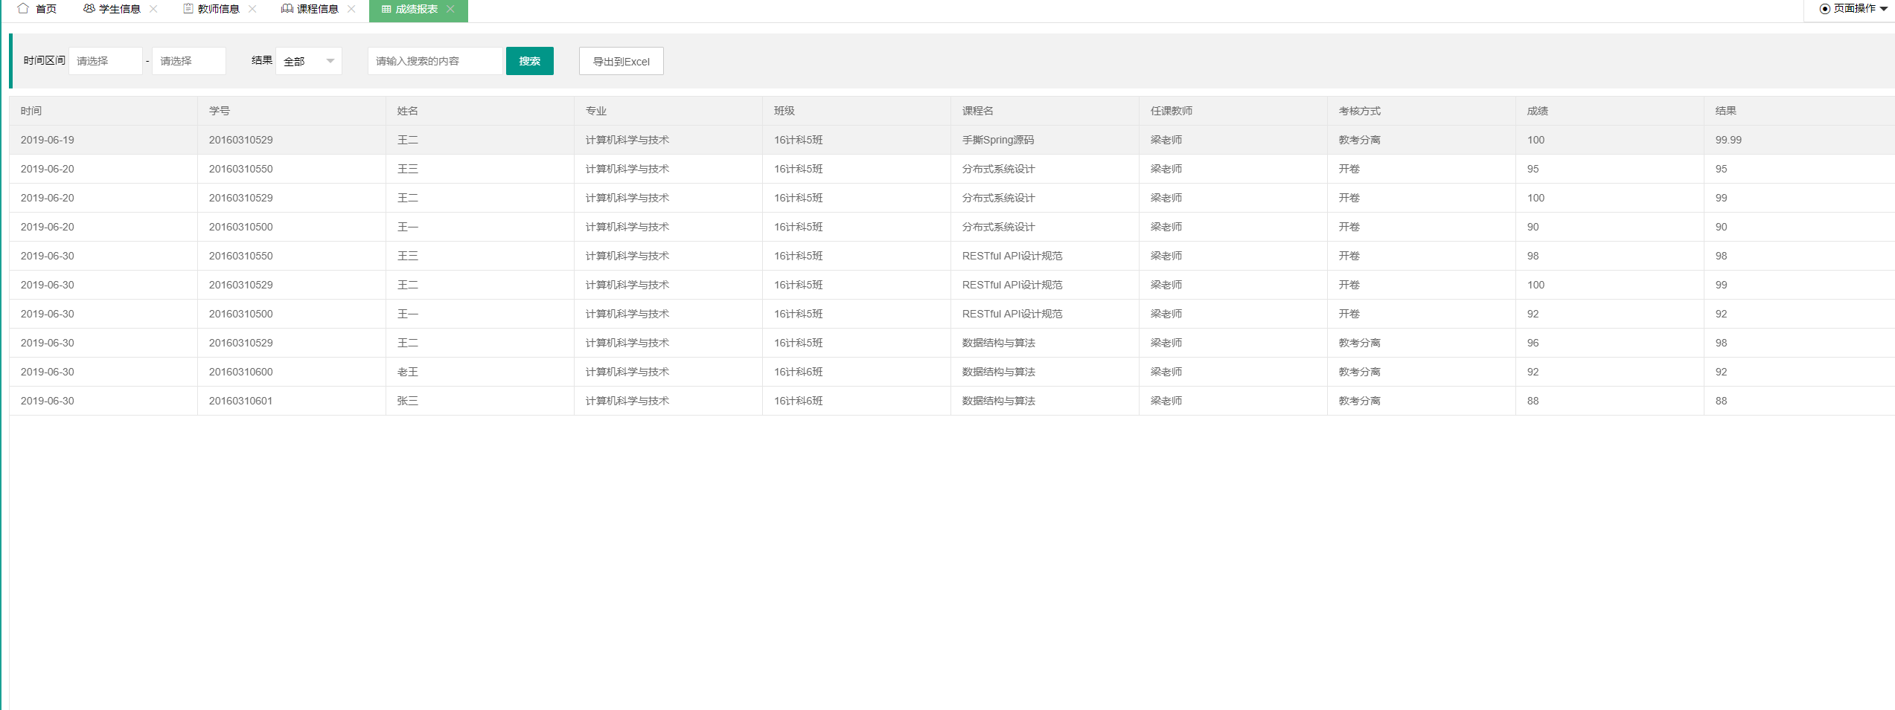Open the 结果 filter dropdown showing 全部

[308, 60]
